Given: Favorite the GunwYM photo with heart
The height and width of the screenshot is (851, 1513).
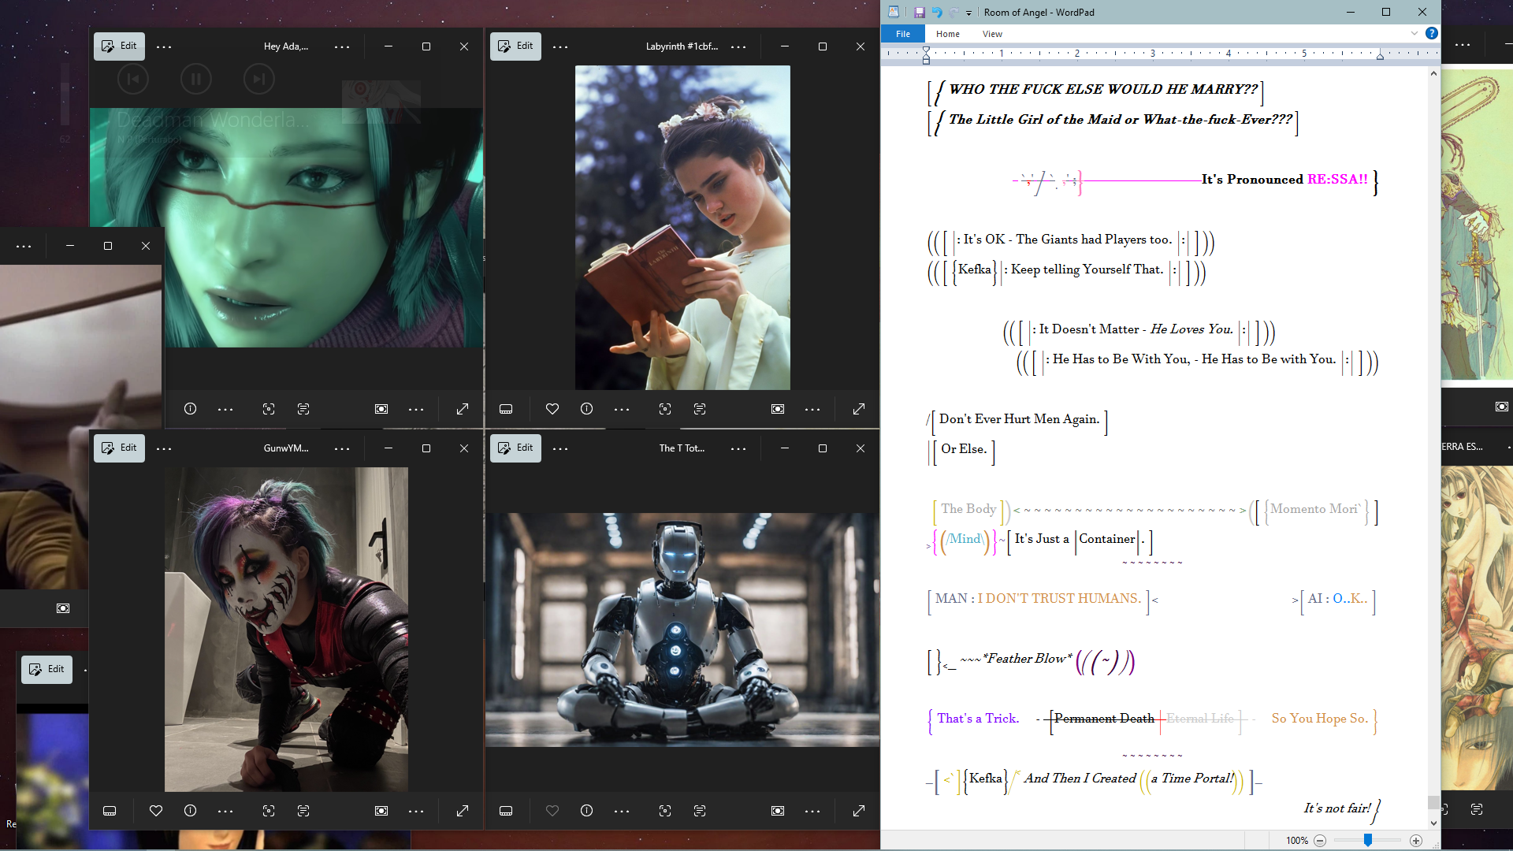Looking at the screenshot, I should [x=156, y=811].
